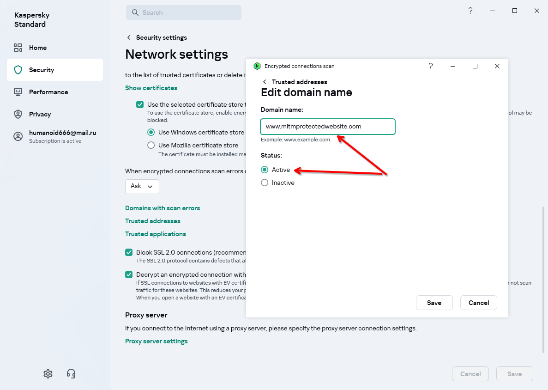This screenshot has width=548, height=390.
Task: Click the Performance monitor icon
Action: click(x=18, y=92)
